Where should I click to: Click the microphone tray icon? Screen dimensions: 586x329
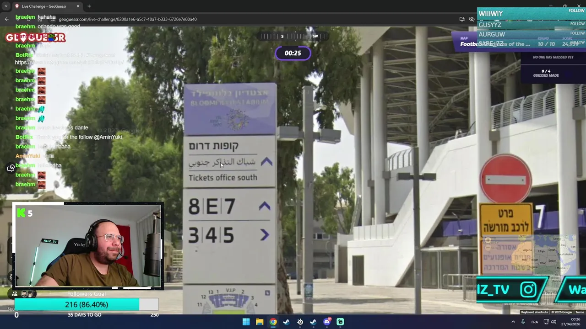coord(523,322)
